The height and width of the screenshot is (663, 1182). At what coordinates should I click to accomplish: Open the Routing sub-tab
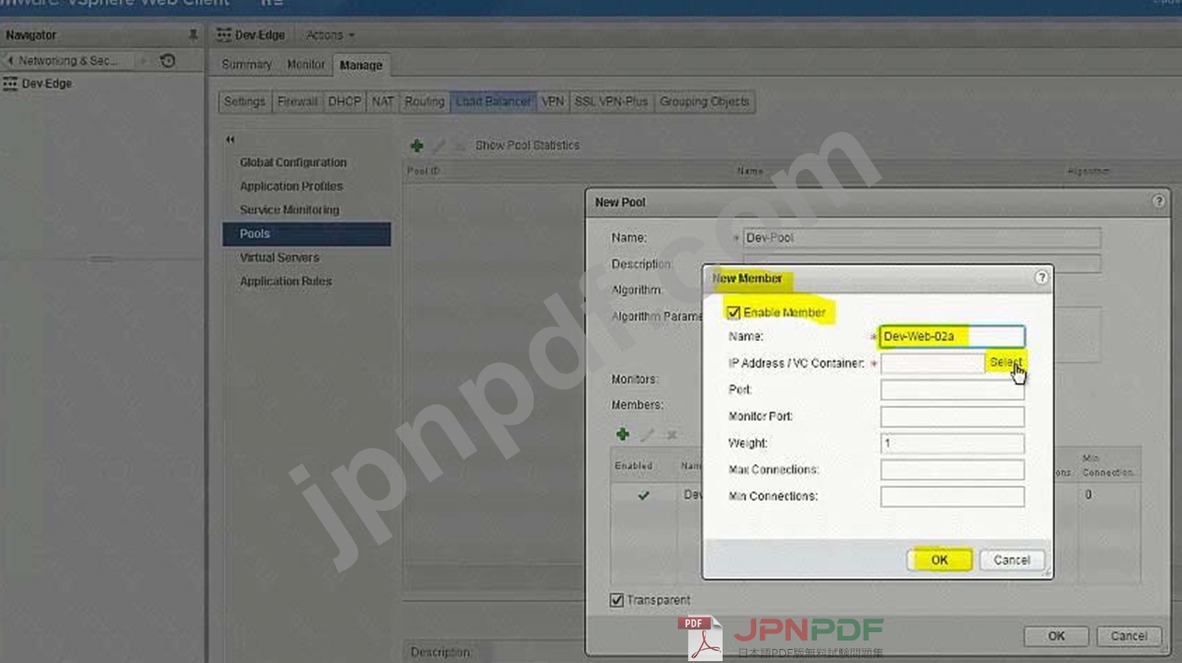[424, 102]
